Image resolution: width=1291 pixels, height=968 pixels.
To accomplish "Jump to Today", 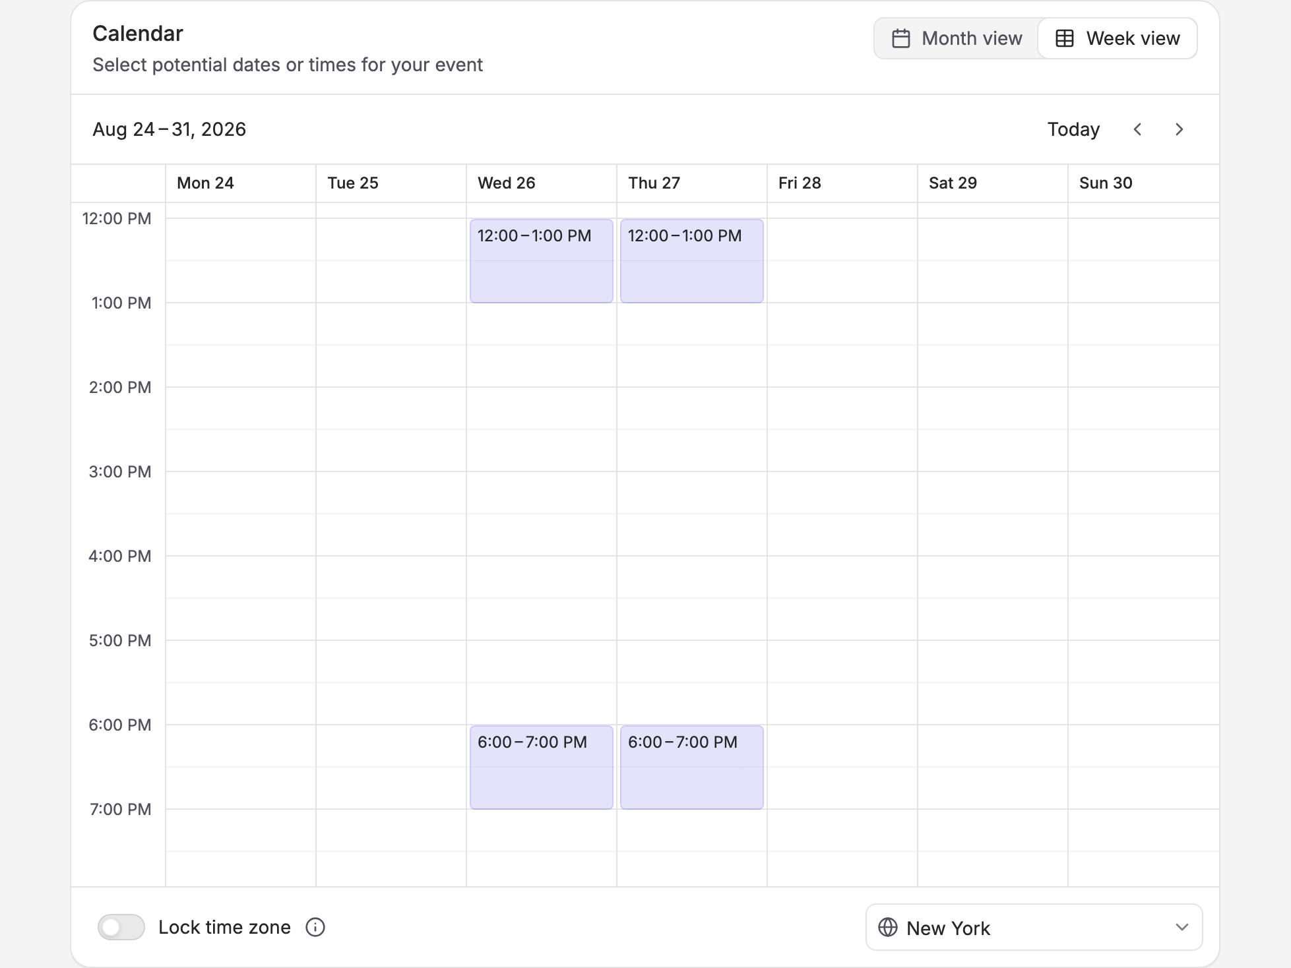I will click(x=1073, y=129).
